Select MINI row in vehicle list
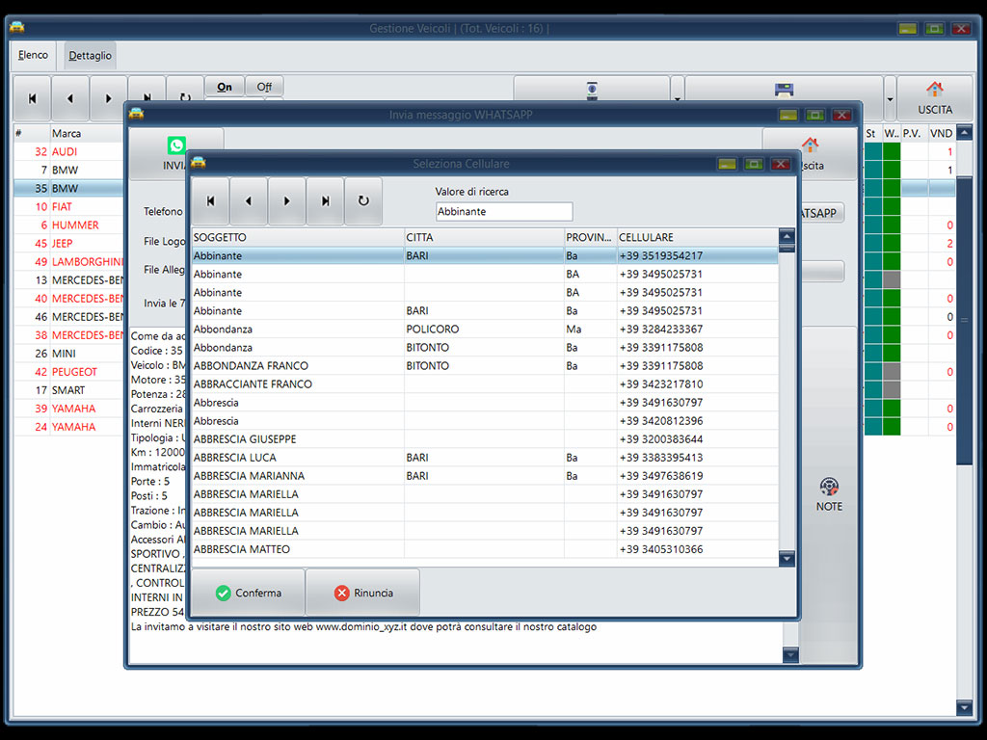987x740 pixels. click(x=68, y=353)
